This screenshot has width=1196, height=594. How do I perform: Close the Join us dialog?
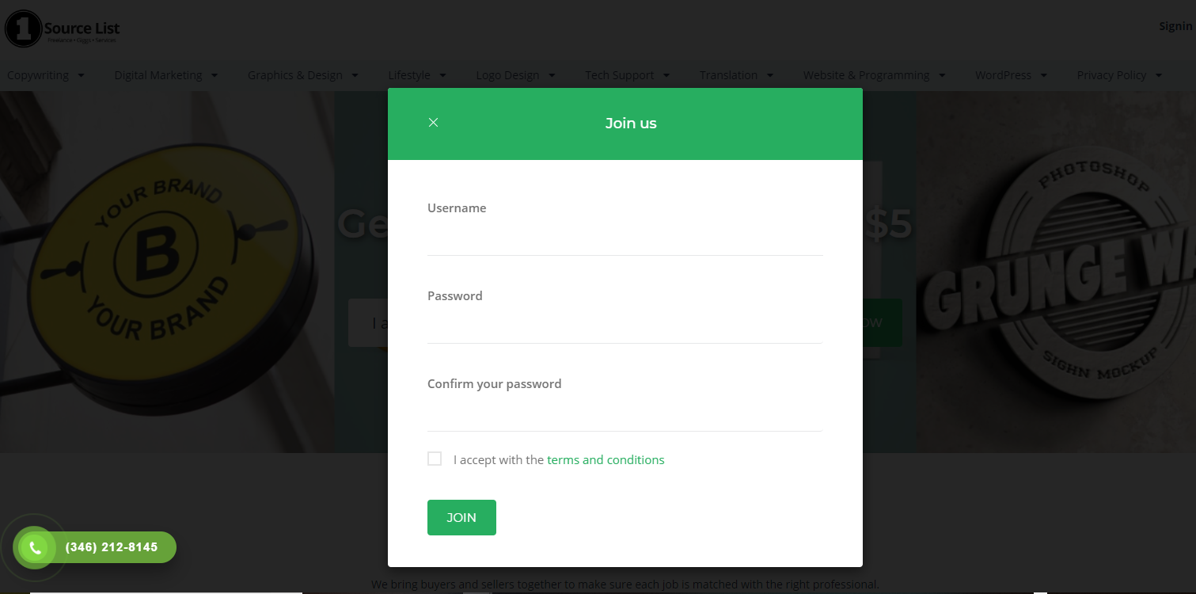(433, 123)
